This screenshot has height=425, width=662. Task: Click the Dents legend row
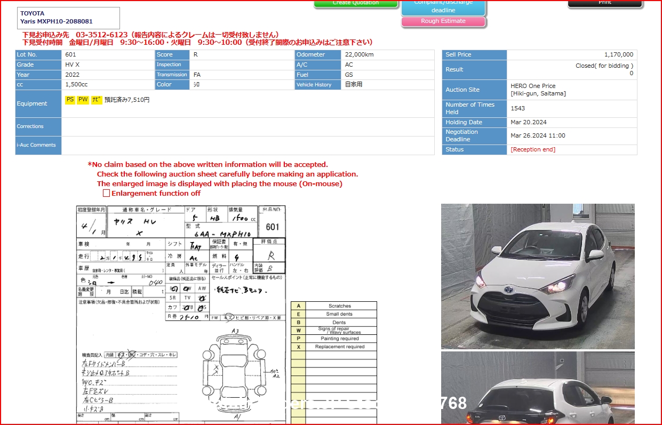pyautogui.click(x=334, y=323)
